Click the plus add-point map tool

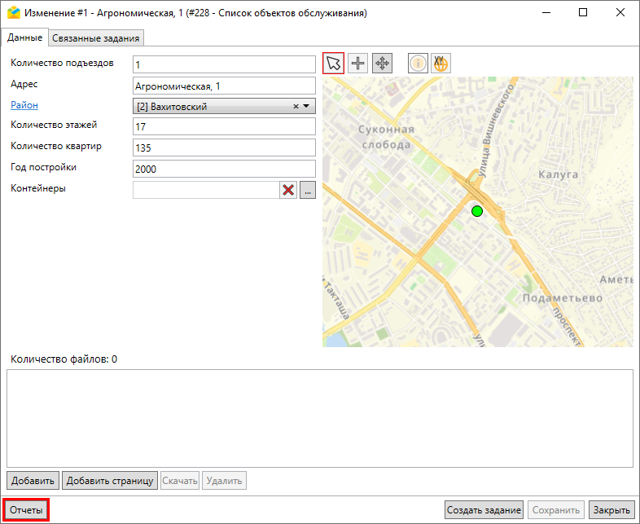coord(357,64)
